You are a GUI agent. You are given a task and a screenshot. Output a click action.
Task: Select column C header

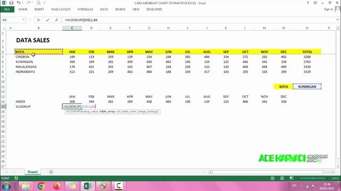pos(72,28)
